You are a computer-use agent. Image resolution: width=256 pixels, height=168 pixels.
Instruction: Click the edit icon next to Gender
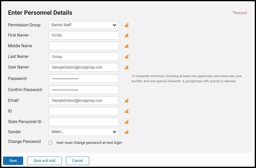click(127, 132)
